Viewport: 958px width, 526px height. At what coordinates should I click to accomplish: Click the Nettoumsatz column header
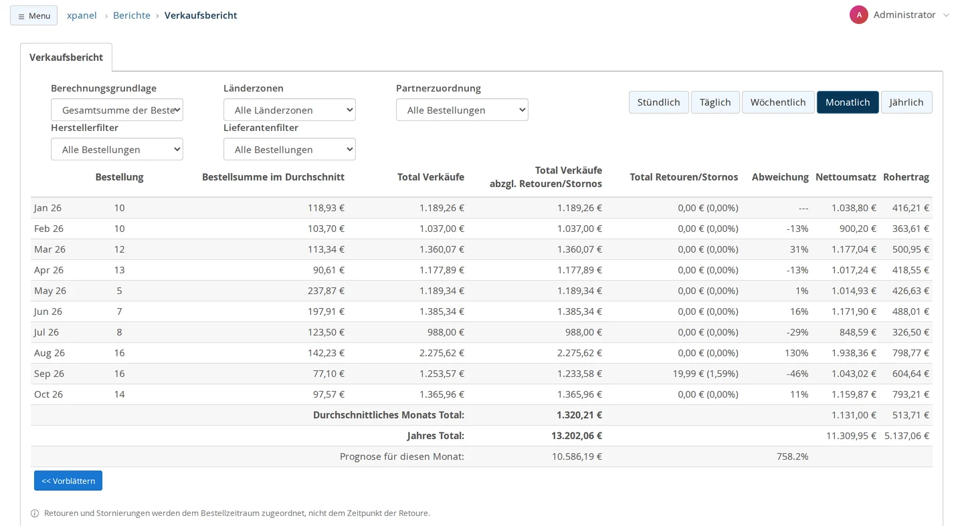(846, 177)
